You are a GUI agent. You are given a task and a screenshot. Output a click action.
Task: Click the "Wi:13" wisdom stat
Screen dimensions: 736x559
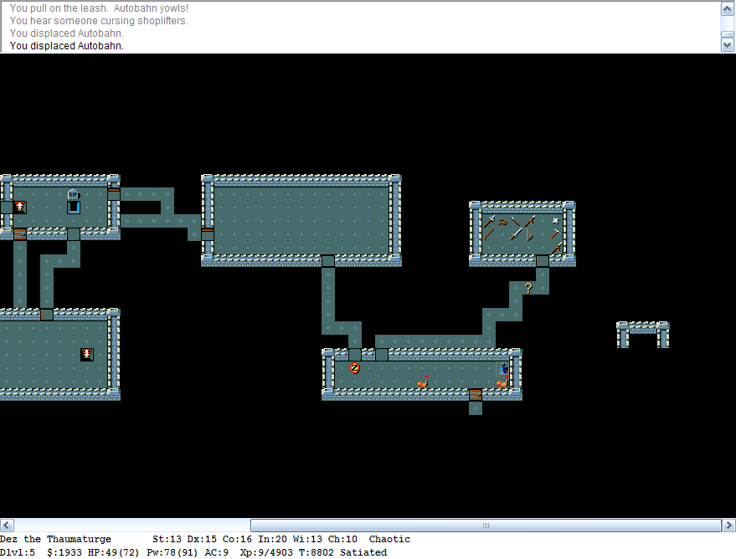307,539
